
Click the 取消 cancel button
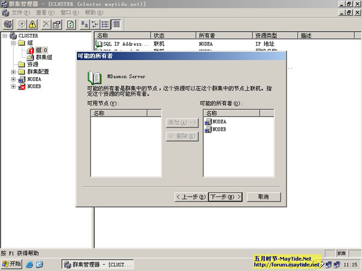pyautogui.click(x=263, y=196)
